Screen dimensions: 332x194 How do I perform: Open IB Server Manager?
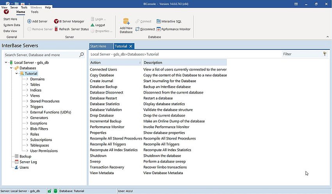(x=69, y=21)
